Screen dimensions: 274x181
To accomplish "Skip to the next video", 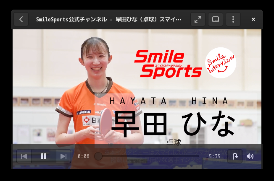I will 63,156.
